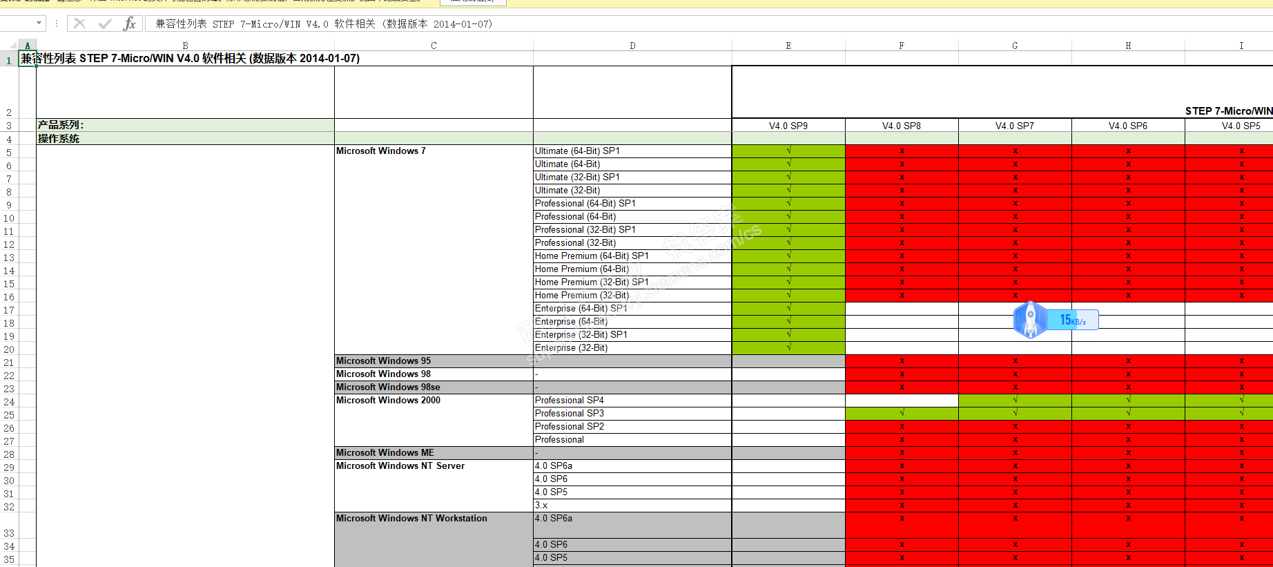This screenshot has width=1273, height=567.
Task: Select the V4.0 SP9 column heading cell
Action: coord(788,125)
